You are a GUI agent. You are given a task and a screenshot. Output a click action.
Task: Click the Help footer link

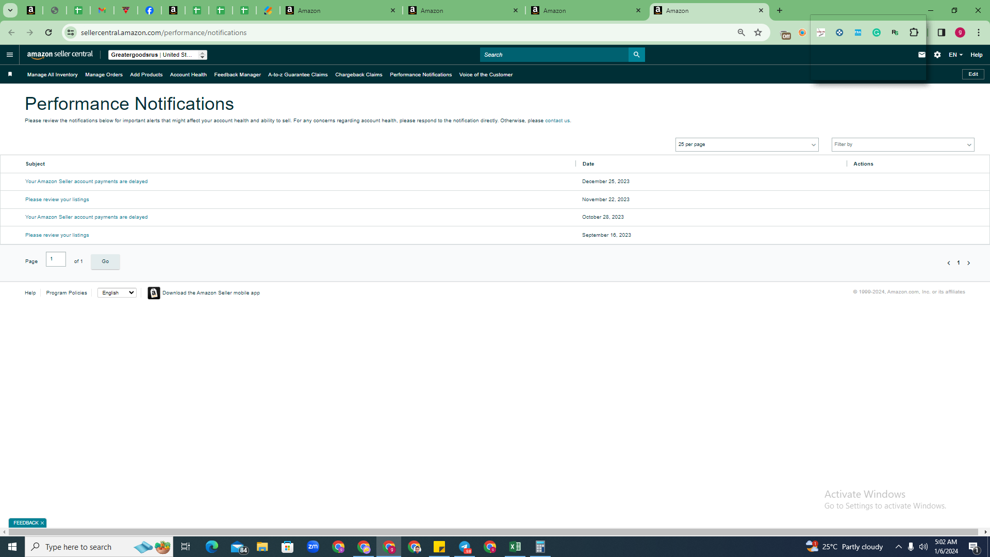30,293
